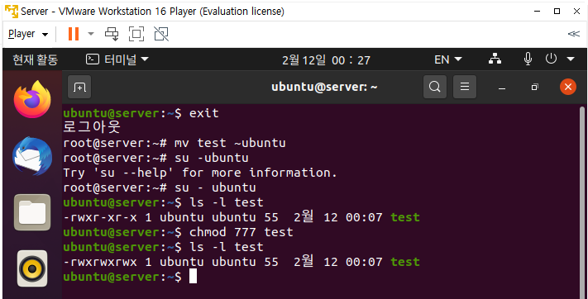Close the terminal window

(568, 87)
